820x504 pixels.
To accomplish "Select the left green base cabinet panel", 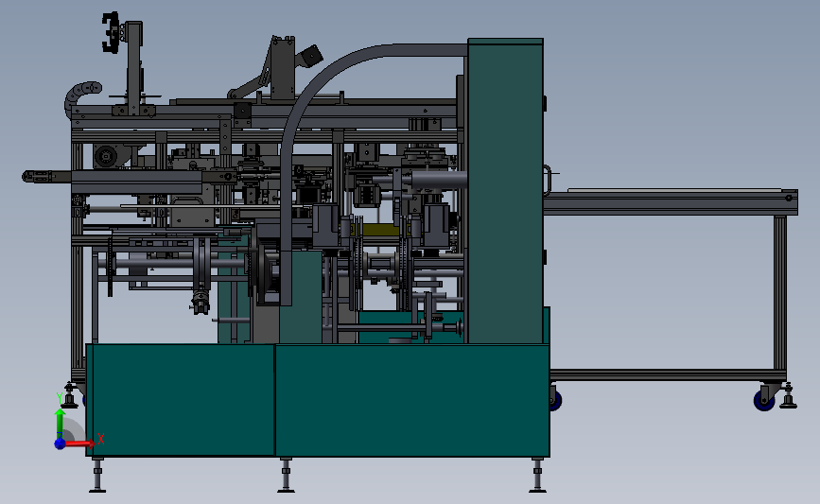I will point(181,400).
